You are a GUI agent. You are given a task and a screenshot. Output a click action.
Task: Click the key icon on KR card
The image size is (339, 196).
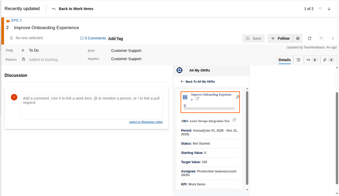point(237,97)
